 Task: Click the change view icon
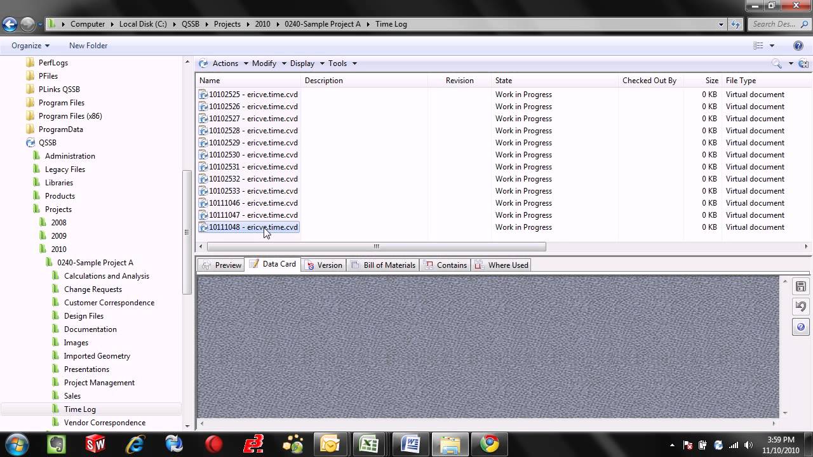pyautogui.click(x=758, y=46)
